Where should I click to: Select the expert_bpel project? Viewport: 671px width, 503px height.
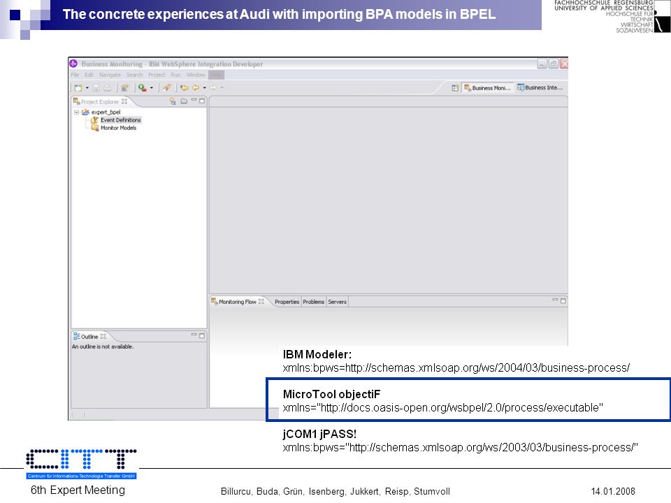pos(106,112)
